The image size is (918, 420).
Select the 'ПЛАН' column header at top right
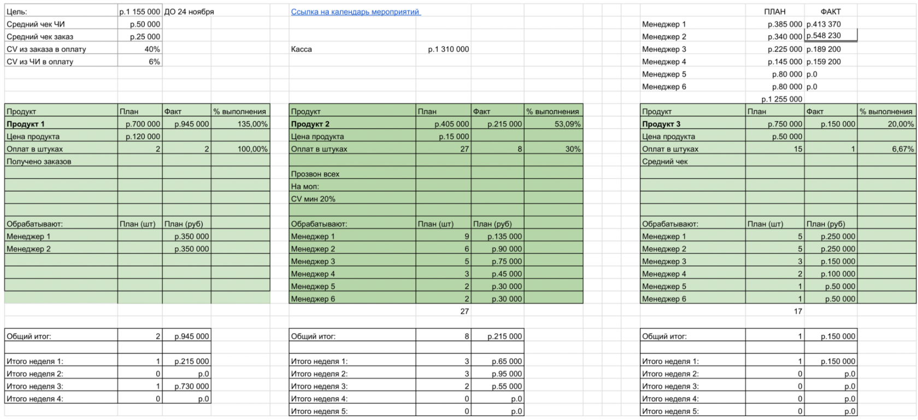pos(775,11)
